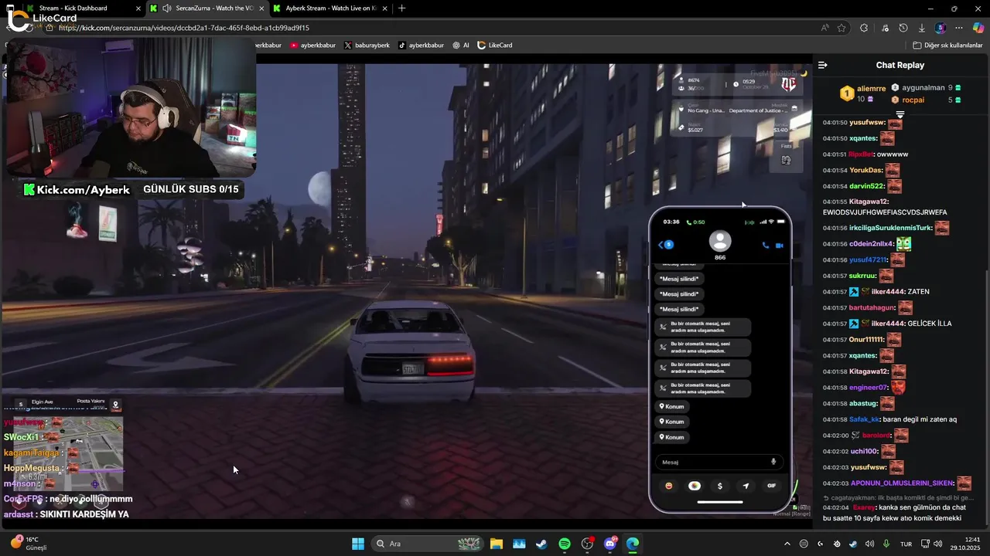Screen dimensions: 990x556
Task: Open the TikTok ayberkbabur bookmark
Action: tap(421, 46)
